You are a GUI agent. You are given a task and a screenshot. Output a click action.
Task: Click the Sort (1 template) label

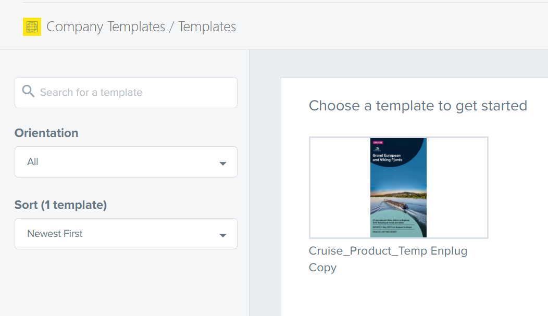(x=60, y=205)
